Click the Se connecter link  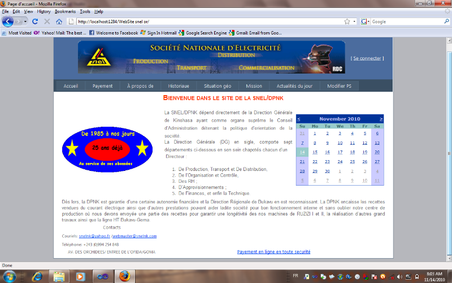(367, 58)
